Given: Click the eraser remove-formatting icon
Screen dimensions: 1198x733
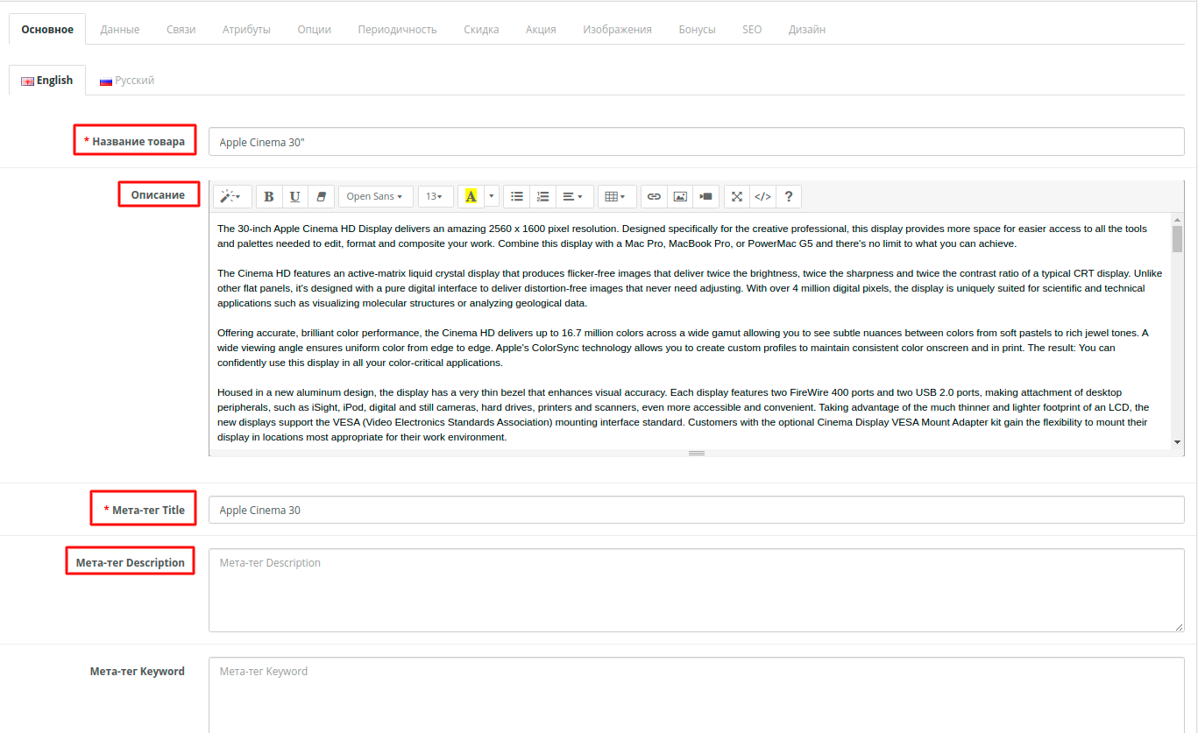Looking at the screenshot, I should tap(321, 196).
